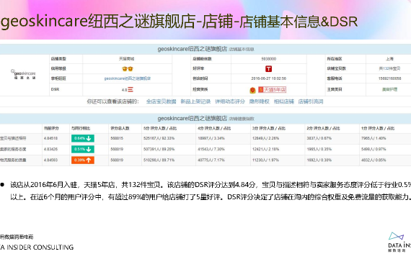Click the 15692160058 phone number

click(389, 78)
